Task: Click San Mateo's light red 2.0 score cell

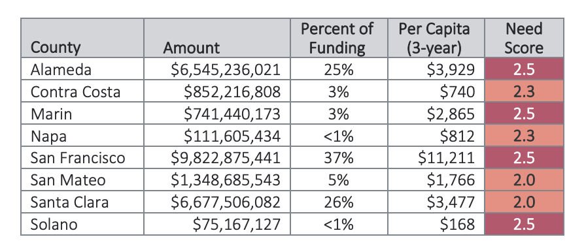Action: coord(524,180)
